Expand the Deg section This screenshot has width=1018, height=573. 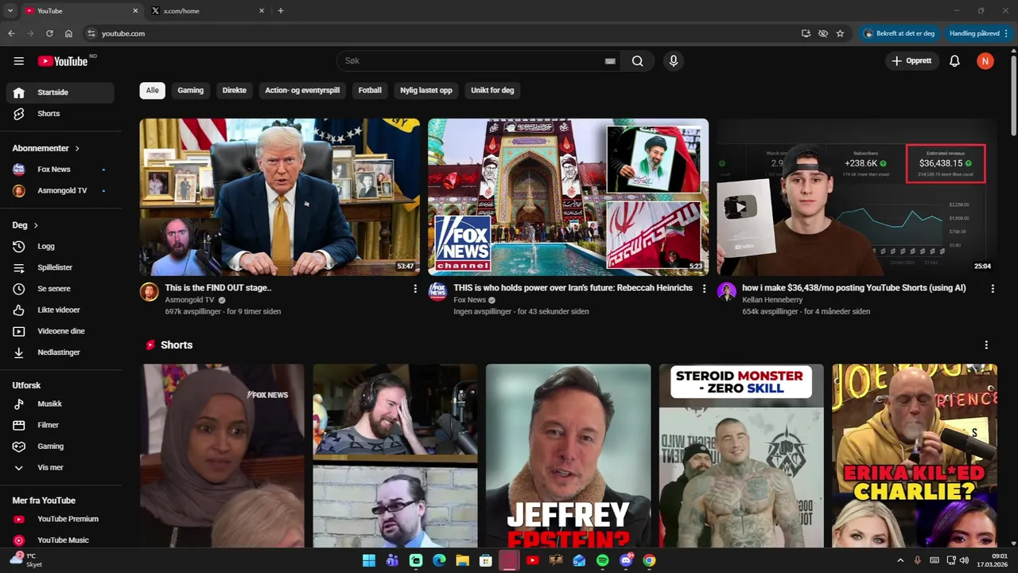(25, 225)
